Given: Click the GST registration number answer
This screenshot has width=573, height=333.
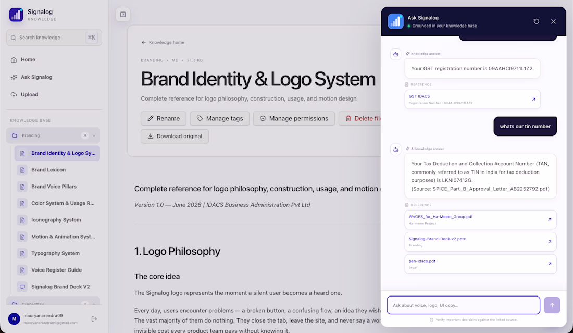Looking at the screenshot, I should point(472,68).
